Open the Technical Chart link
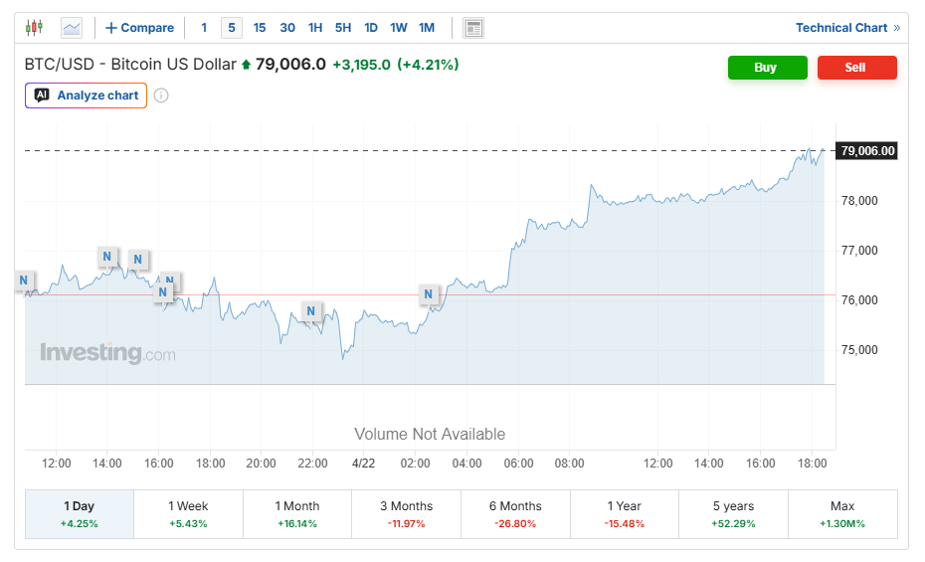Screen dimensions: 925x562 click(846, 28)
